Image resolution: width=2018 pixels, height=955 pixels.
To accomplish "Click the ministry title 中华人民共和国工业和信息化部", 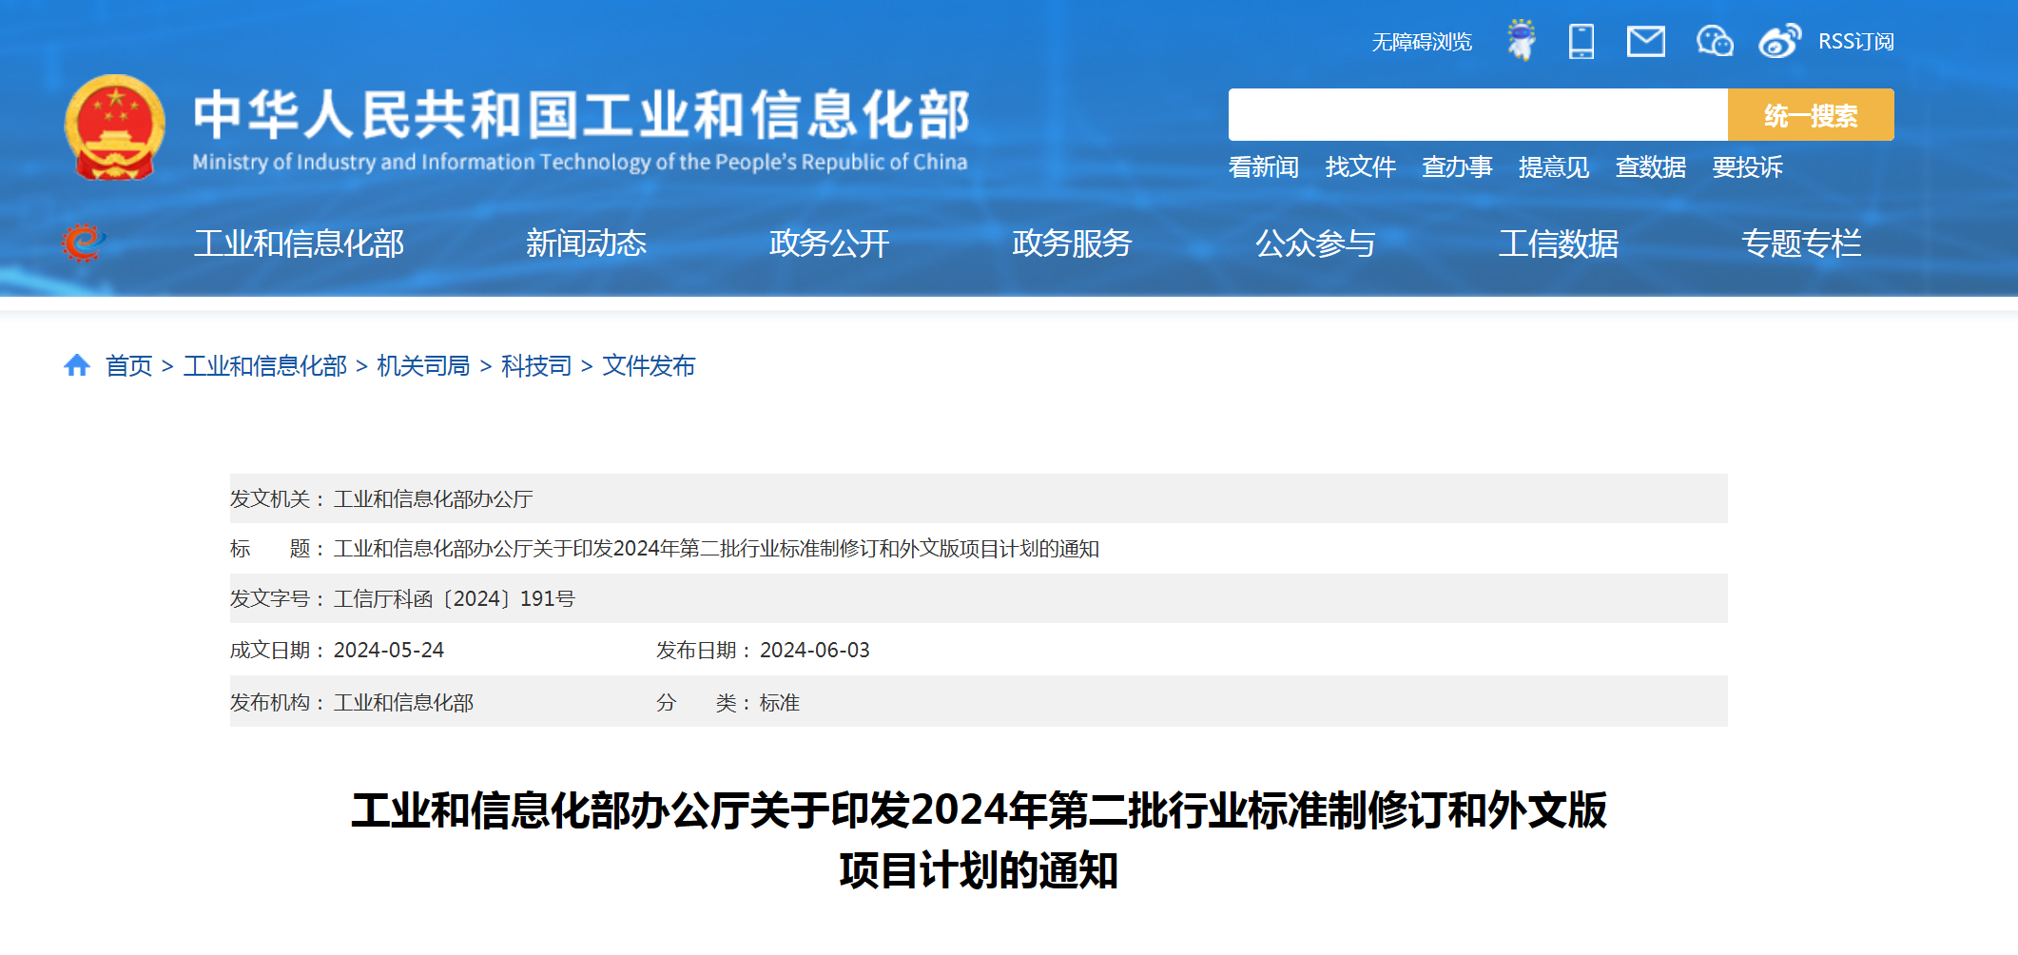I will pyautogui.click(x=581, y=114).
